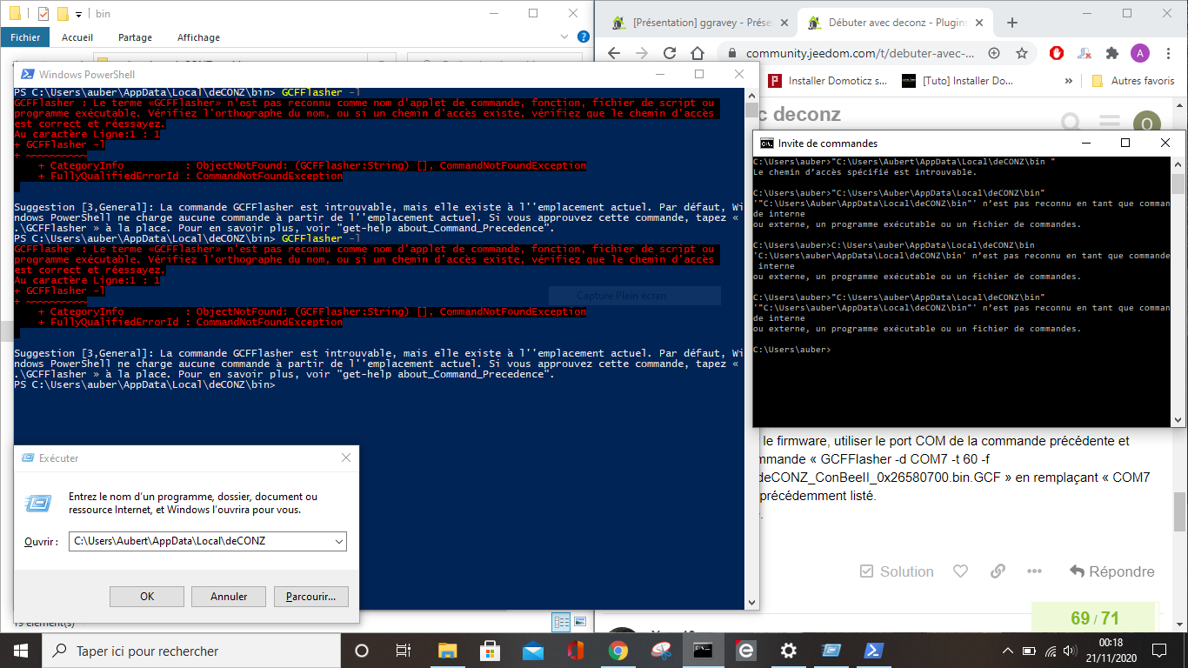Click Parcourir... in the Exécuter dialog
Screen dimensions: 1188x668
pyautogui.click(x=310, y=596)
